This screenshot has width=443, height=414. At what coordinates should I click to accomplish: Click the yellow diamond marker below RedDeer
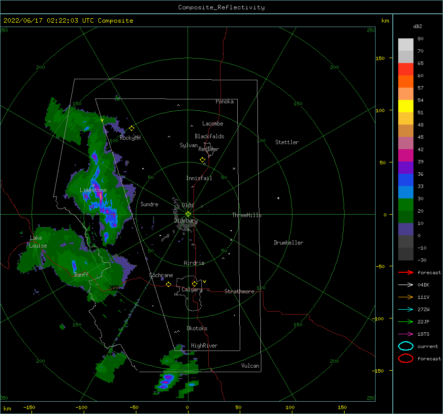202,160
